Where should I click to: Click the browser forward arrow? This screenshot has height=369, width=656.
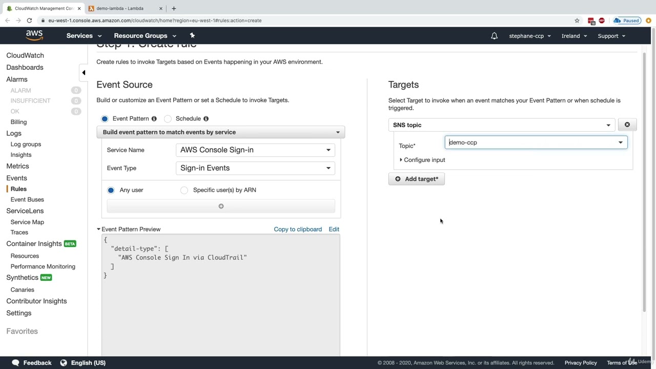(18, 20)
